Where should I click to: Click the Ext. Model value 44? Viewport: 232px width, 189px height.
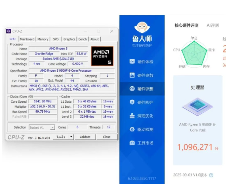pos(72,81)
